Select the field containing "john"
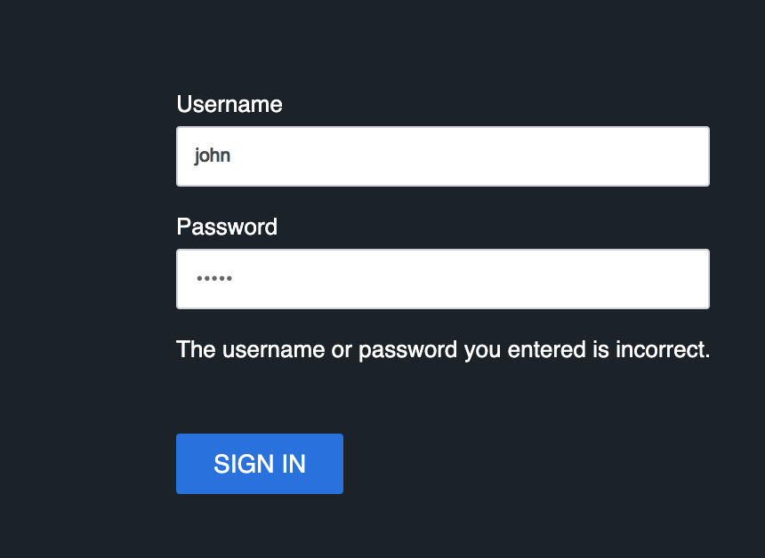Screen dimensions: 765x558 tap(442, 156)
